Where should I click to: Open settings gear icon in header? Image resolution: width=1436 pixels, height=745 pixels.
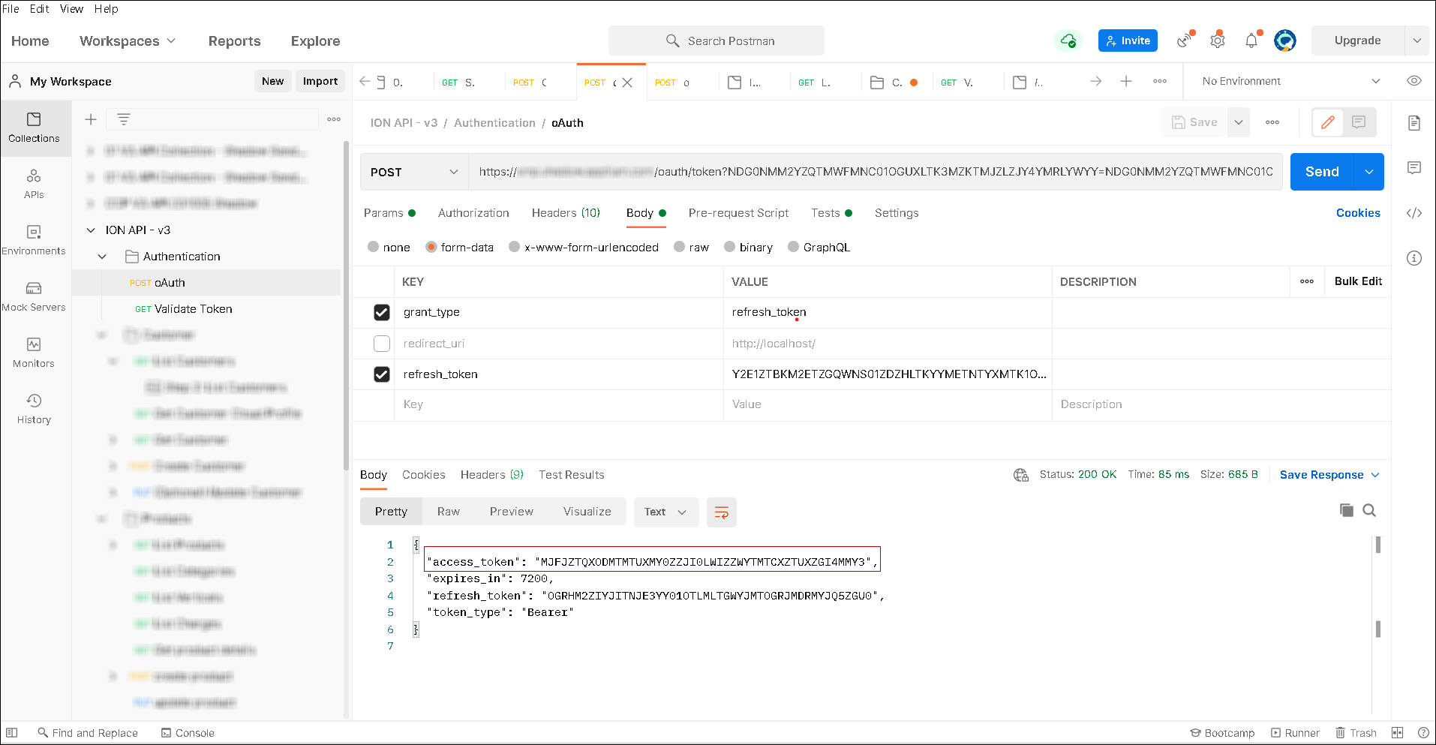(x=1218, y=41)
